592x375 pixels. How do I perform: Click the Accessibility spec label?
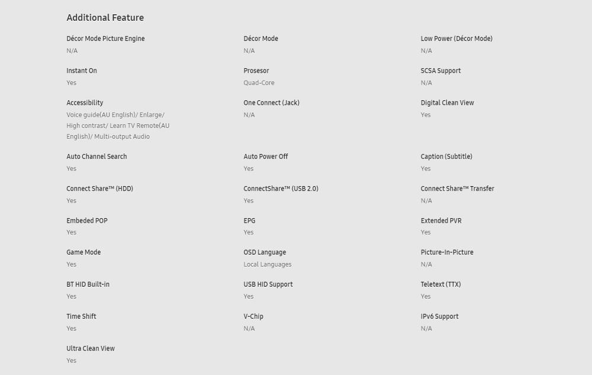85,102
